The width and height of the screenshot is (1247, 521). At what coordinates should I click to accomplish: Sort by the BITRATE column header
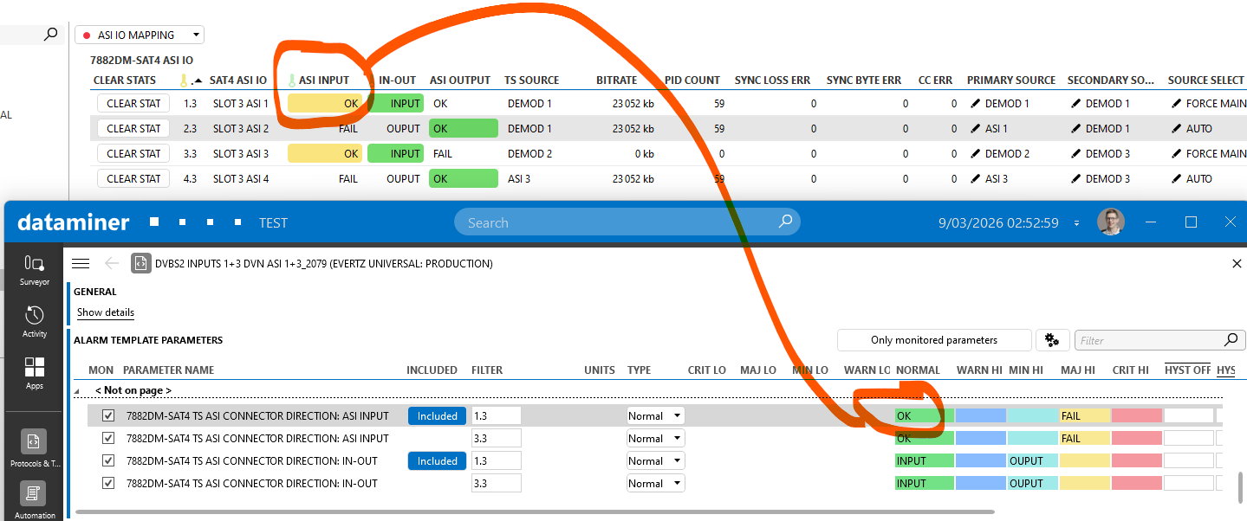[616, 80]
